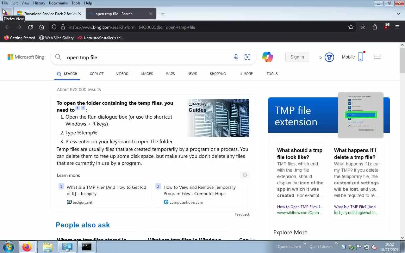List all tabs dropdown arrow

[x=398, y=14]
